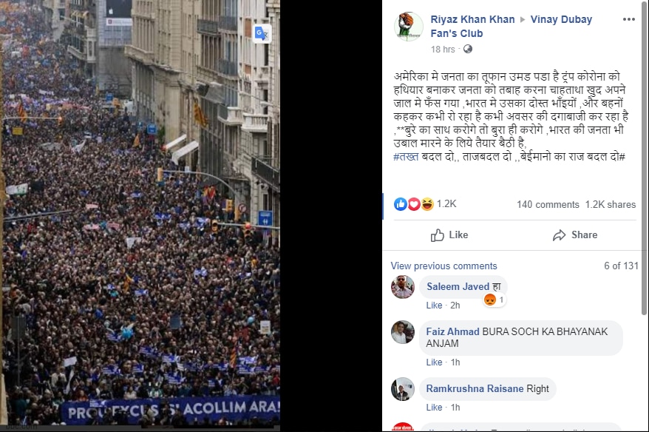649x432 pixels.
Task: Click the globe public privacy icon
Action: pyautogui.click(x=468, y=50)
